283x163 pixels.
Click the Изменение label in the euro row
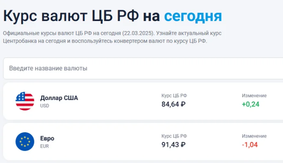(x=254, y=136)
